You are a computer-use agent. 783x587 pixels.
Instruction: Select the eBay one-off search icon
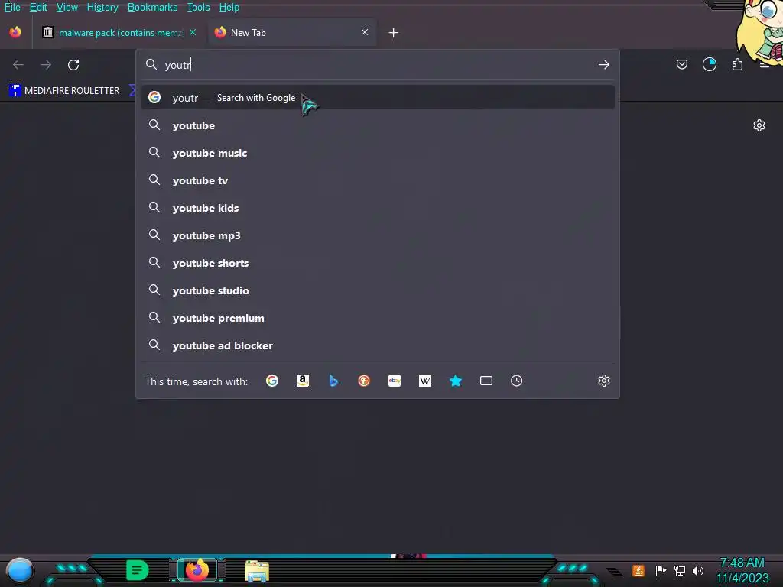(x=395, y=381)
